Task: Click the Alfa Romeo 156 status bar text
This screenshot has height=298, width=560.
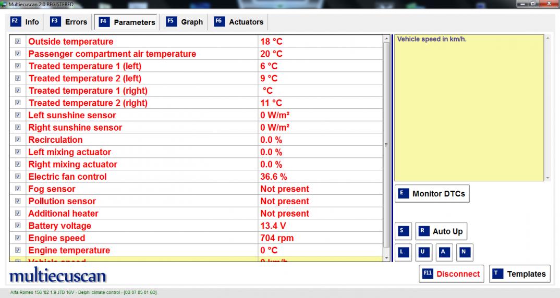Action: (x=83, y=292)
